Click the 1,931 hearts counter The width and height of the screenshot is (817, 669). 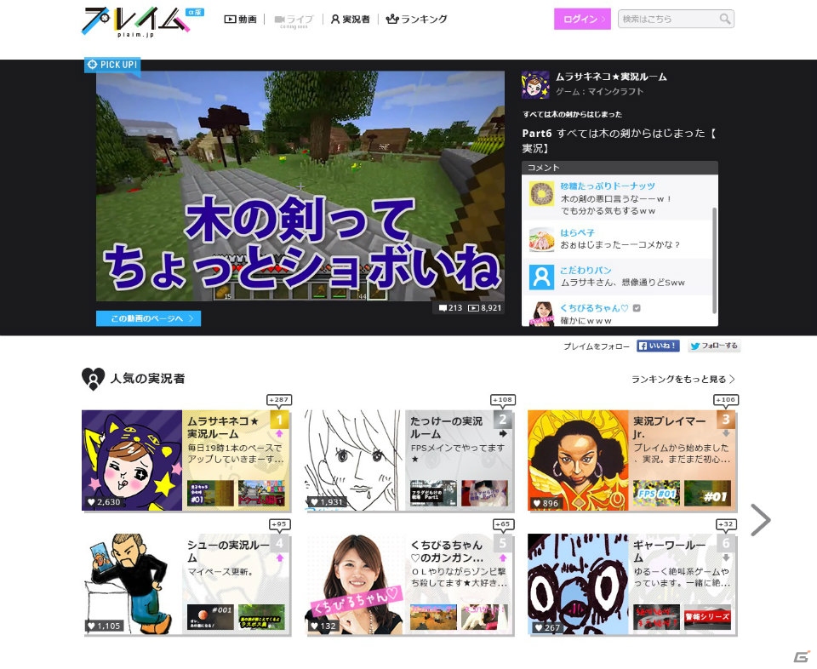[x=327, y=502]
